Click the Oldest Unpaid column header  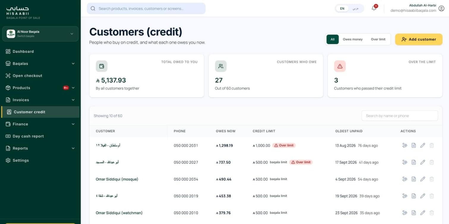pos(349,131)
